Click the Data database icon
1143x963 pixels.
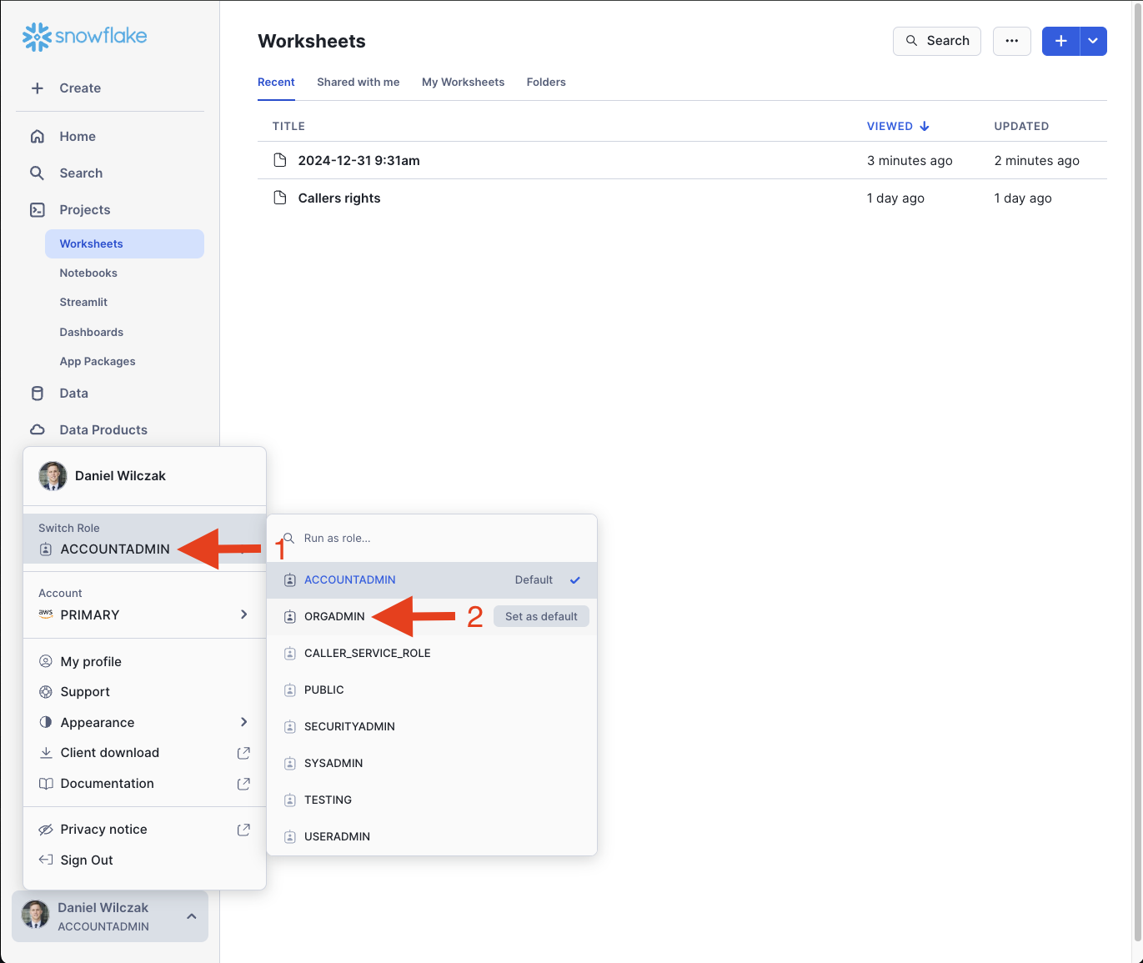38,394
